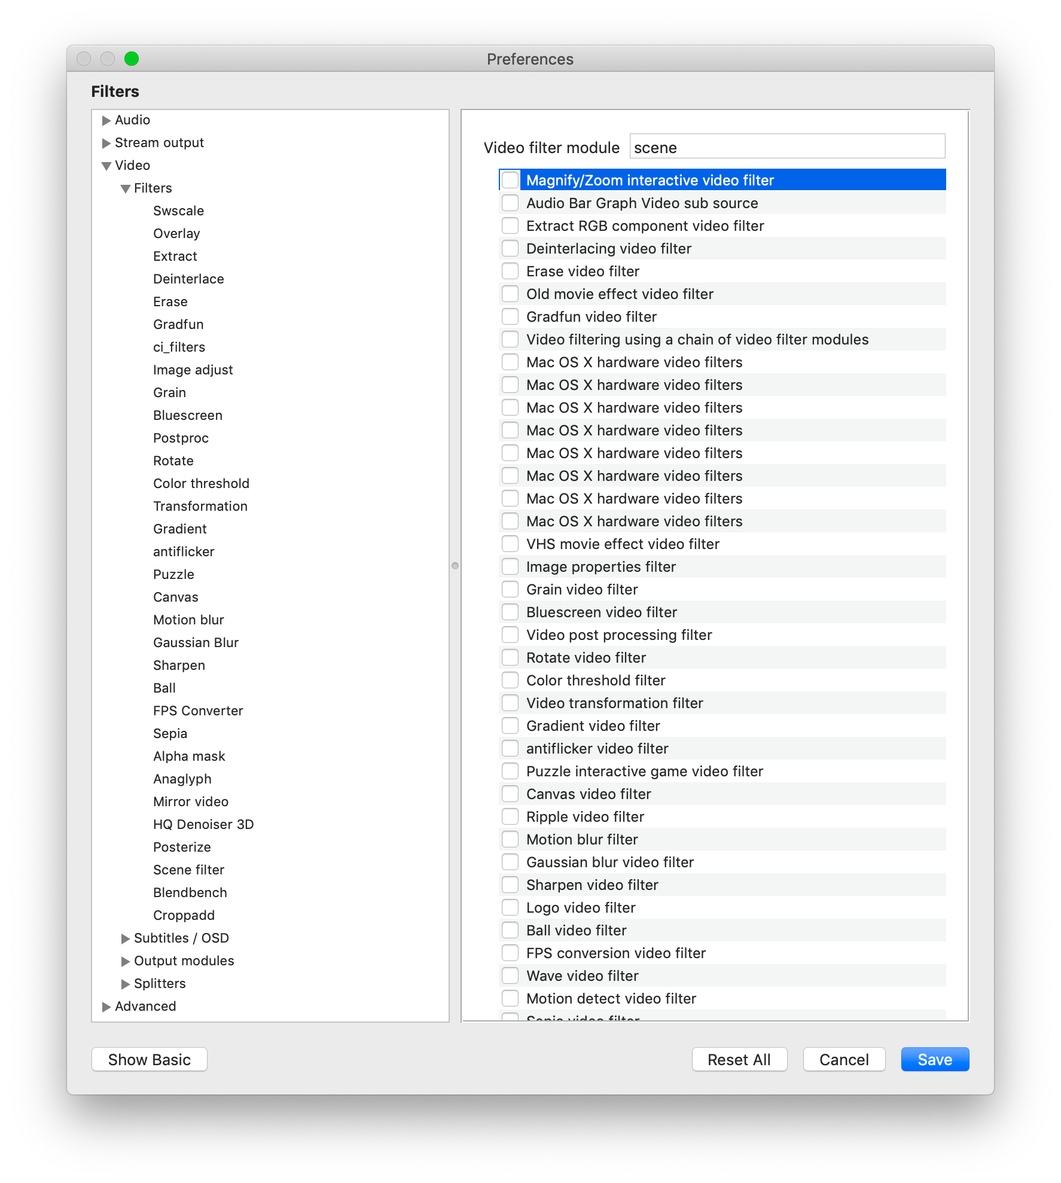Collapse the Filters subtree
The image size is (1061, 1183).
pyautogui.click(x=126, y=188)
